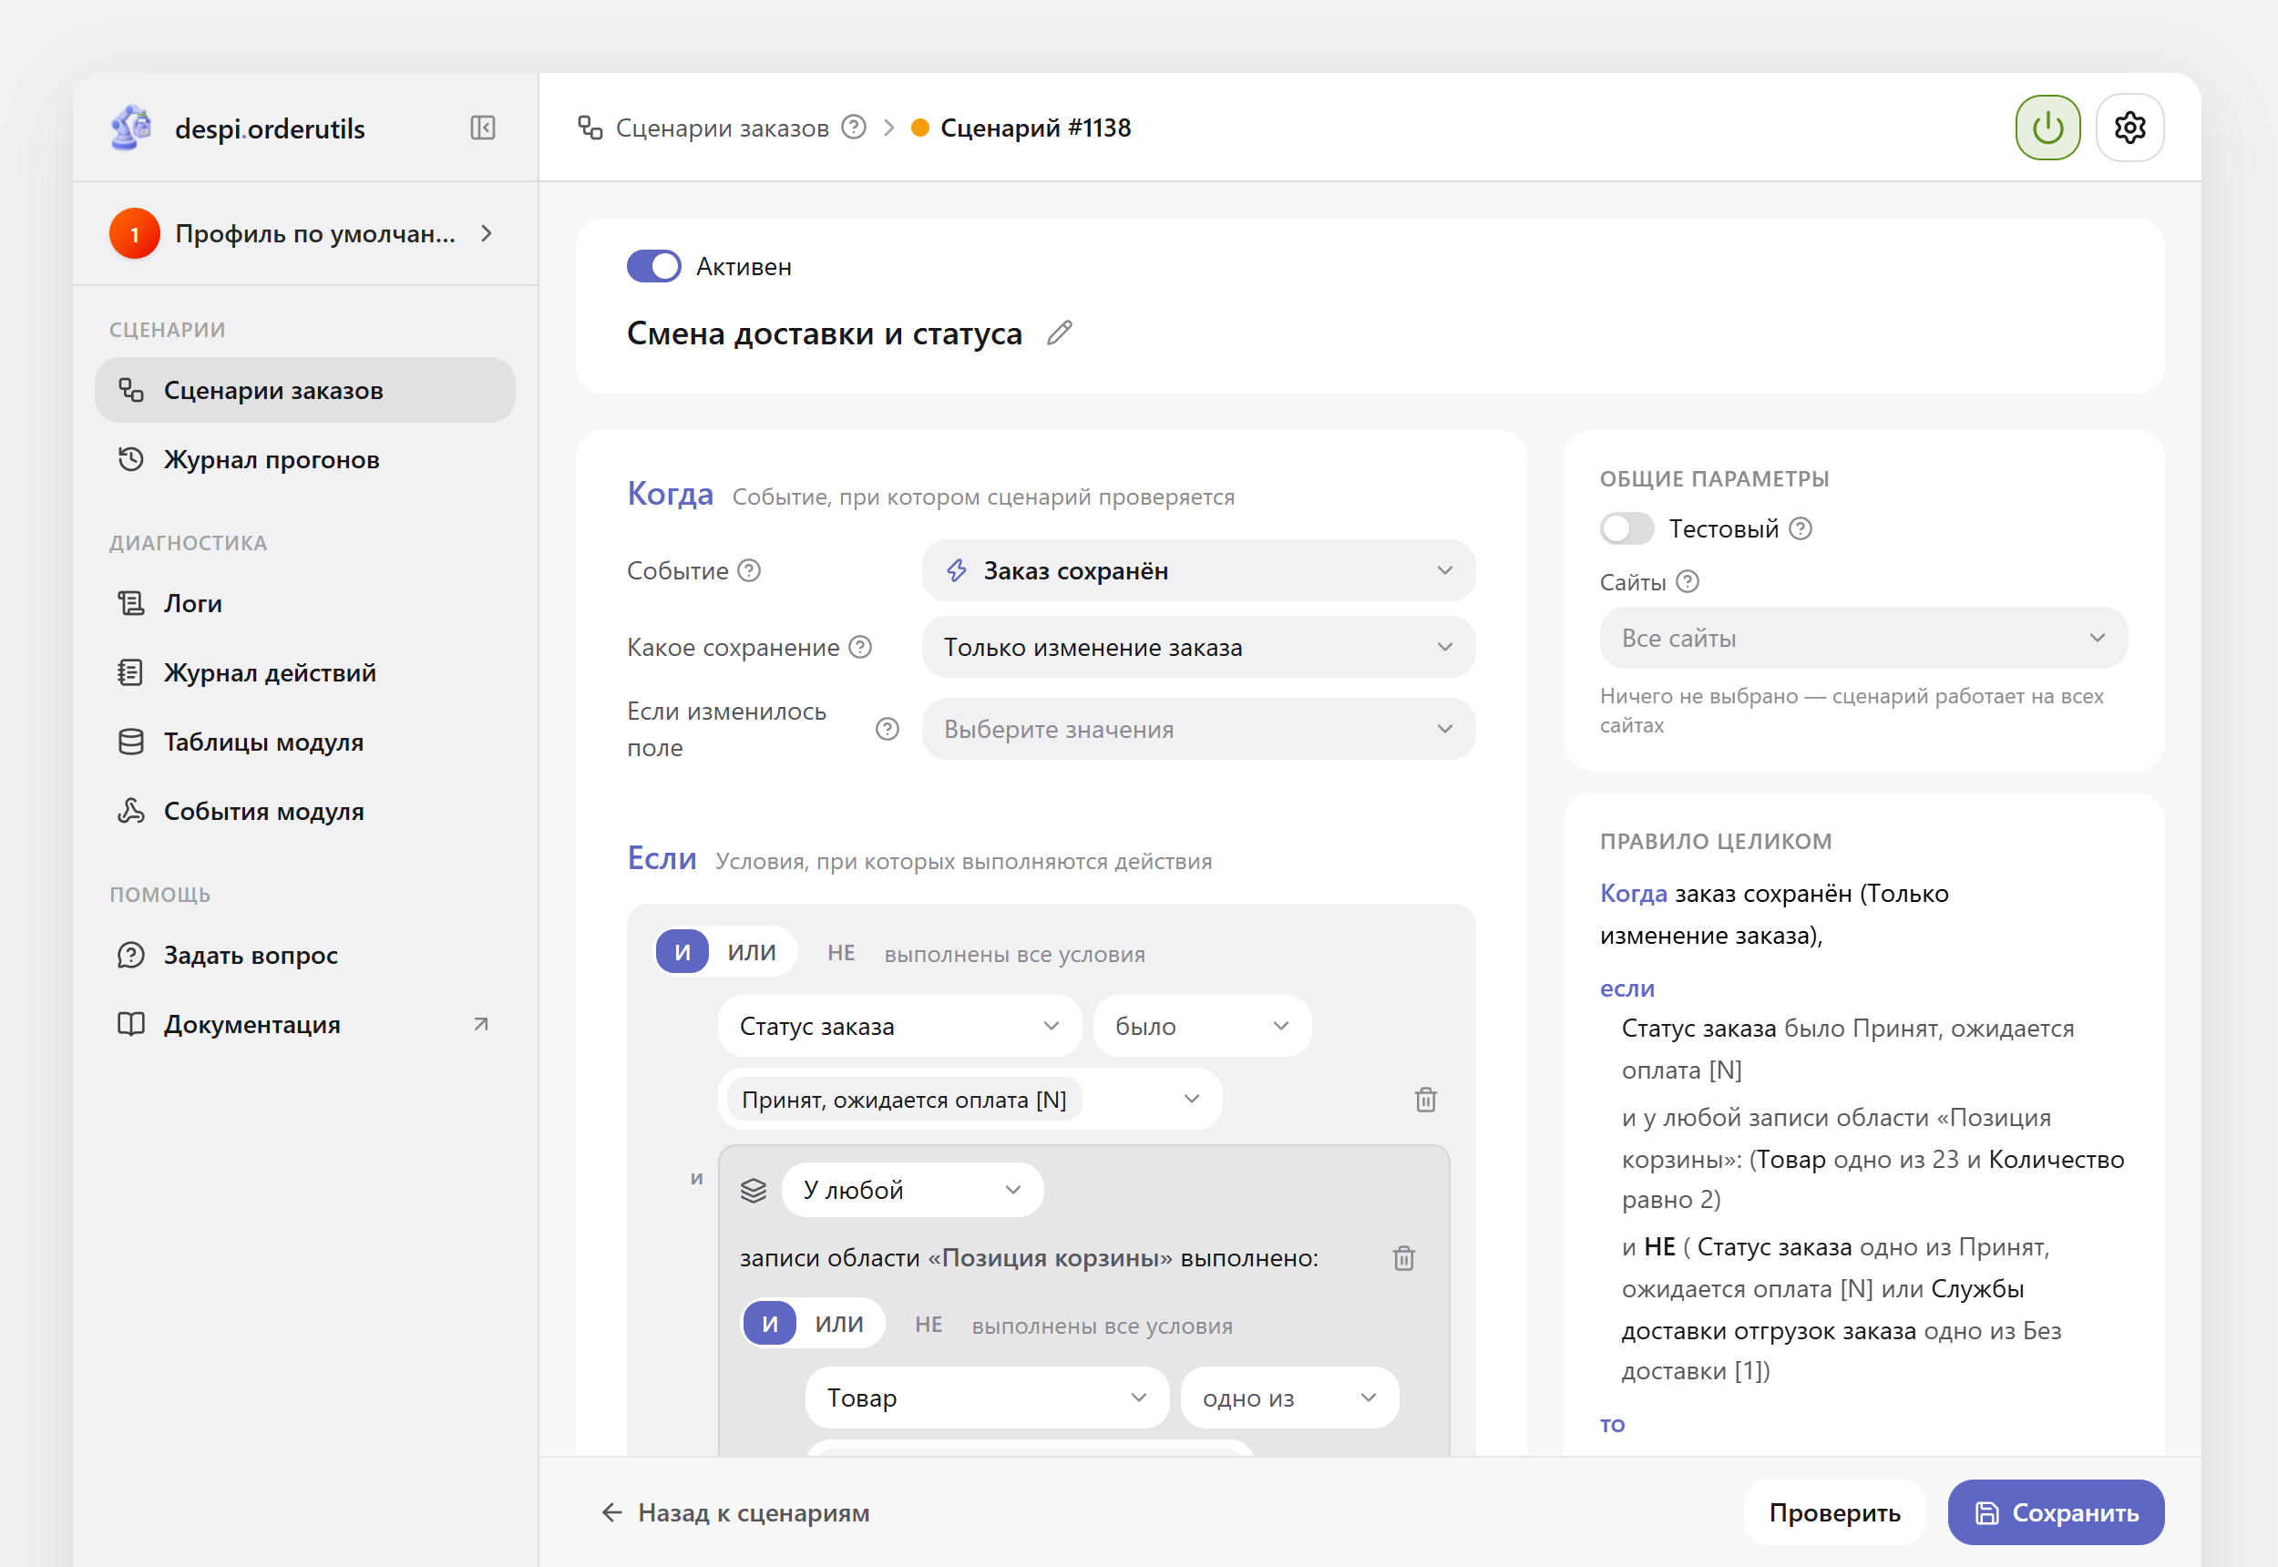Open Только изменение заказа dropdown
Image resolution: width=2278 pixels, height=1567 pixels.
1198,647
